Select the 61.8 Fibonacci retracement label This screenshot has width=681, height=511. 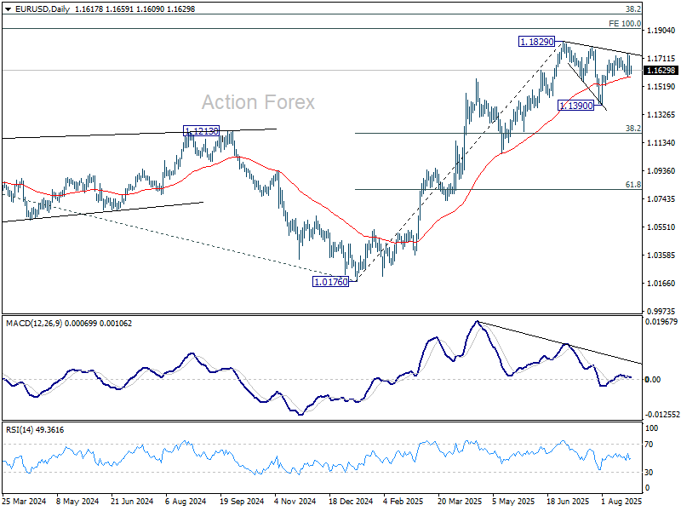[632, 185]
